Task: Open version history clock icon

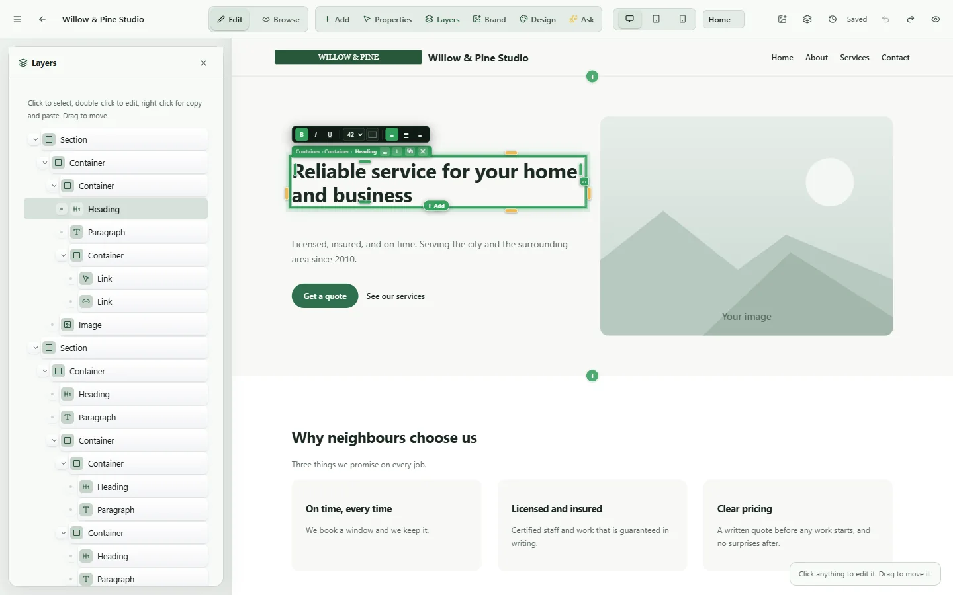Action: coord(833,19)
